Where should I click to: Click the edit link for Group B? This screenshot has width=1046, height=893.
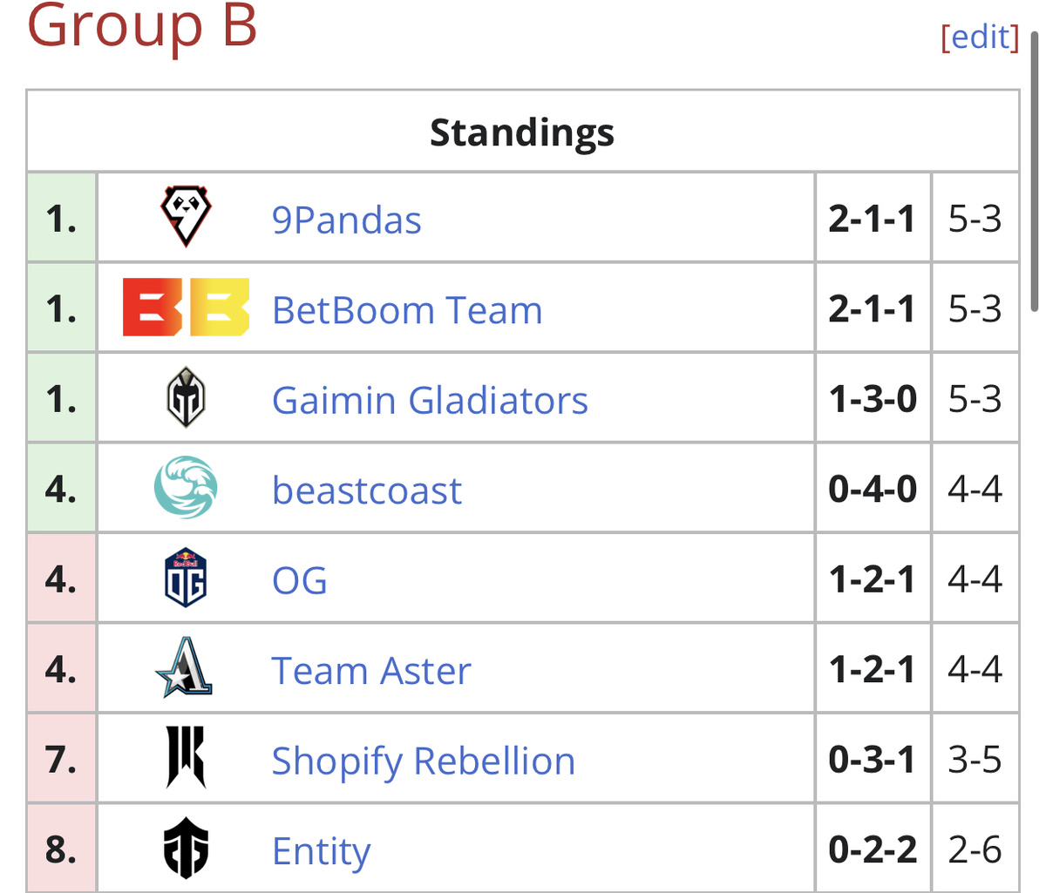click(x=980, y=37)
